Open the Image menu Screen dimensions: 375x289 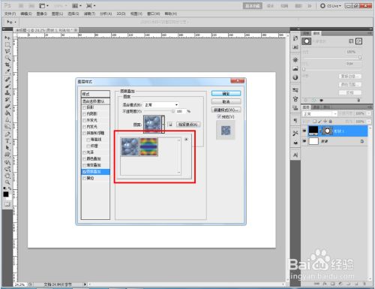coord(42,14)
